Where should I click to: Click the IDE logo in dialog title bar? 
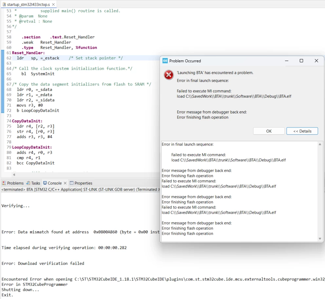point(165,61)
